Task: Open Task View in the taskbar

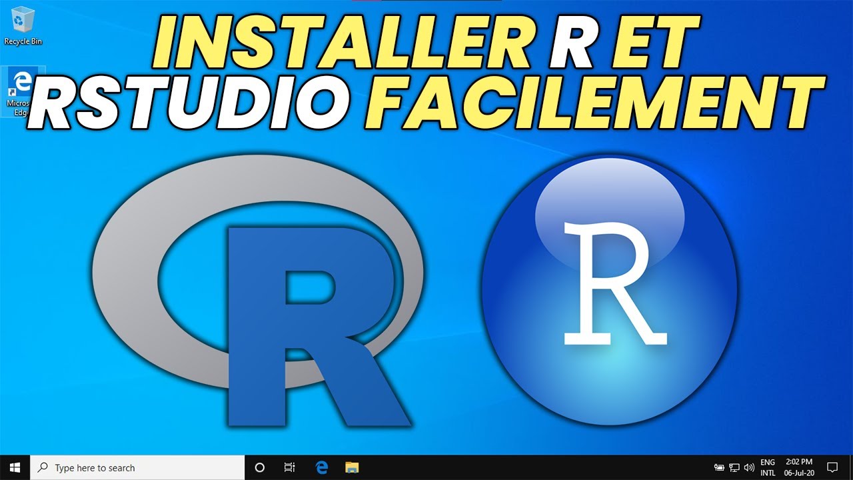Action: [x=289, y=467]
